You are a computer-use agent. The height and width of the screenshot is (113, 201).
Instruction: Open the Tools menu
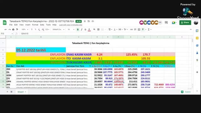pos(48,25)
